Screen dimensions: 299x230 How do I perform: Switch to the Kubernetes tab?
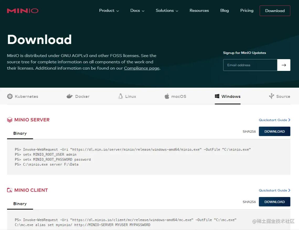coord(23,97)
